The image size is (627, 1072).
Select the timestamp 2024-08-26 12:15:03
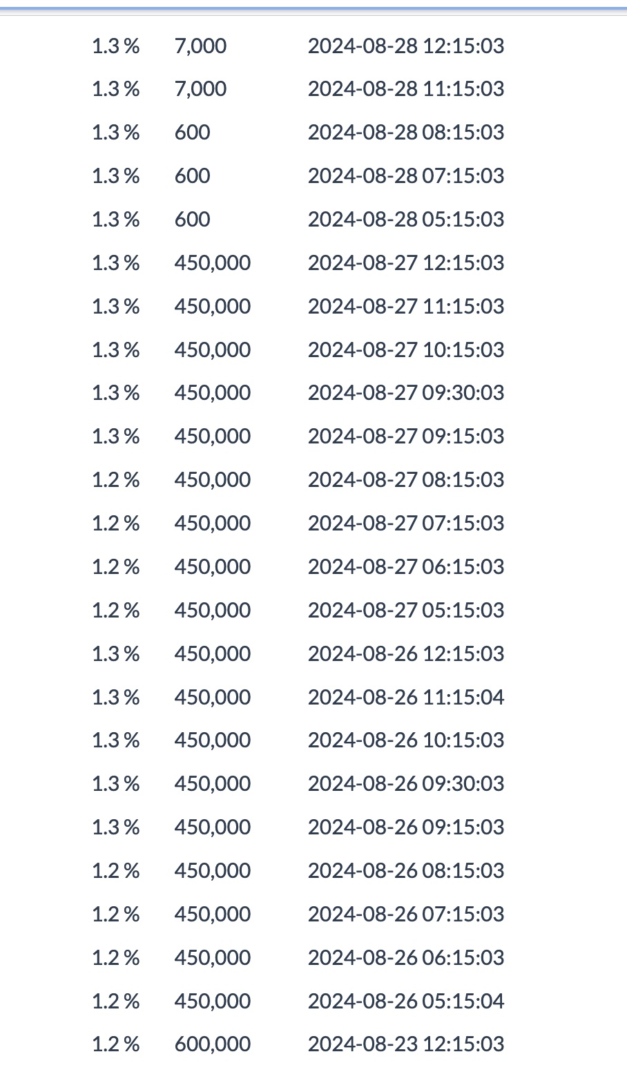coord(406,654)
